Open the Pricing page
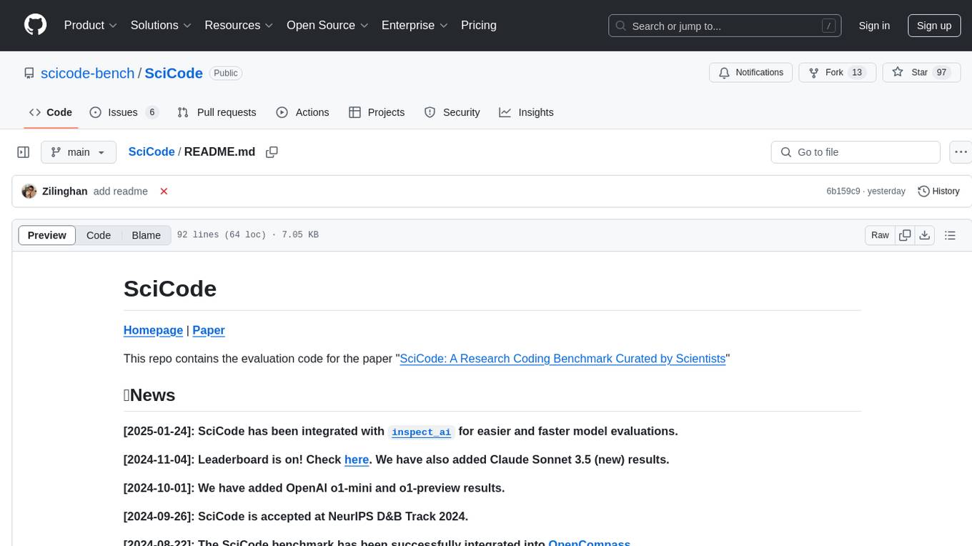The height and width of the screenshot is (546, 972). coord(479,25)
